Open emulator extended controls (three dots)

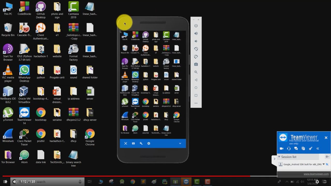point(196,103)
